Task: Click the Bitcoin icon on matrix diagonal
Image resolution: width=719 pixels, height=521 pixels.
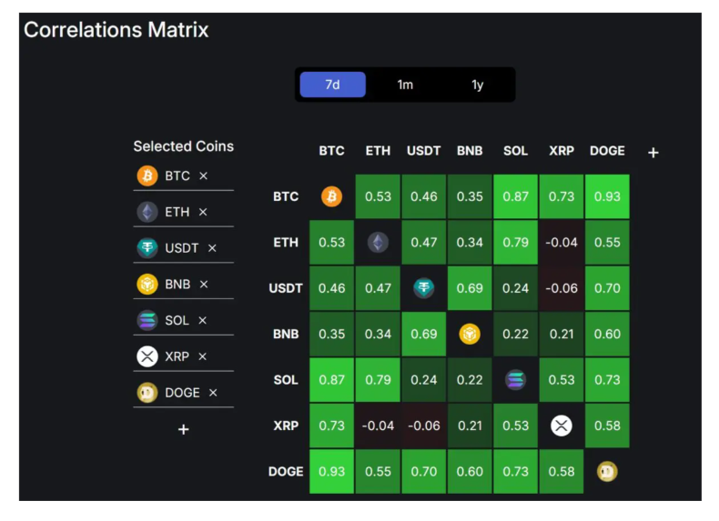Action: tap(332, 196)
